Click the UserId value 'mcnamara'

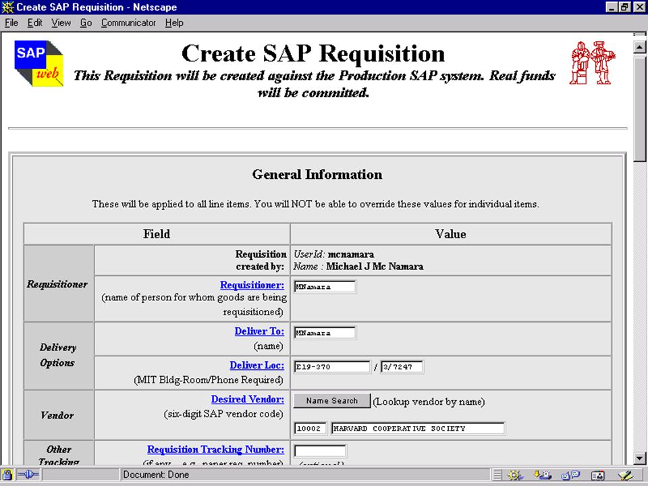click(x=351, y=254)
